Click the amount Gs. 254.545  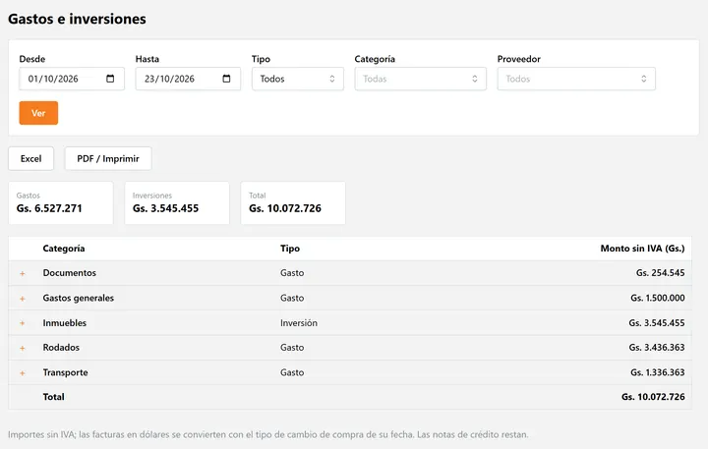pyautogui.click(x=660, y=273)
